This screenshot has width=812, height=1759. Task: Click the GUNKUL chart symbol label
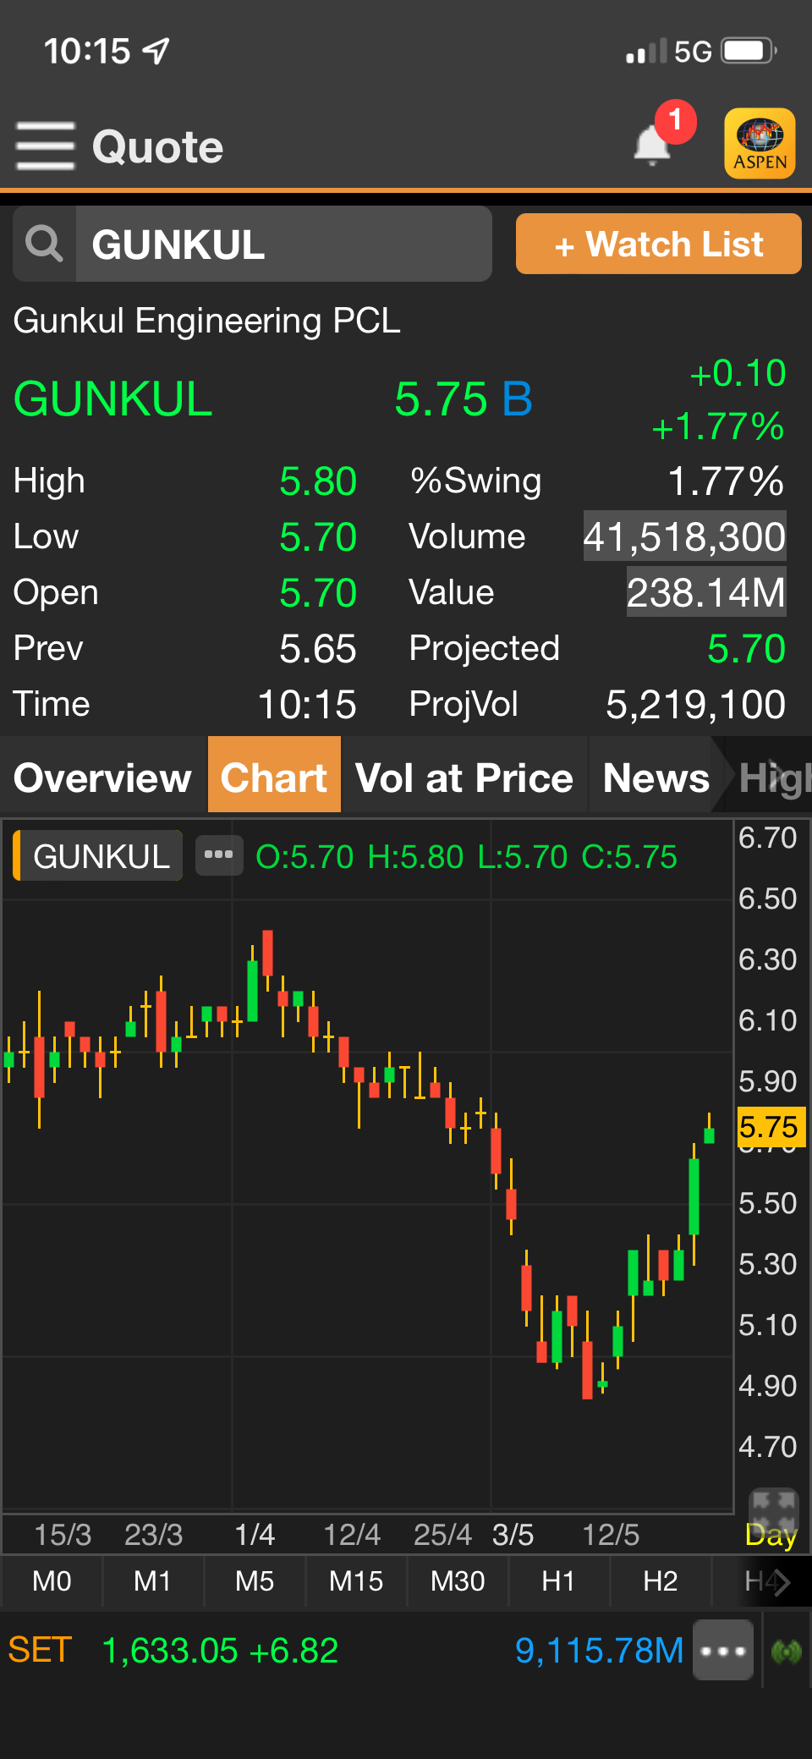tap(98, 856)
